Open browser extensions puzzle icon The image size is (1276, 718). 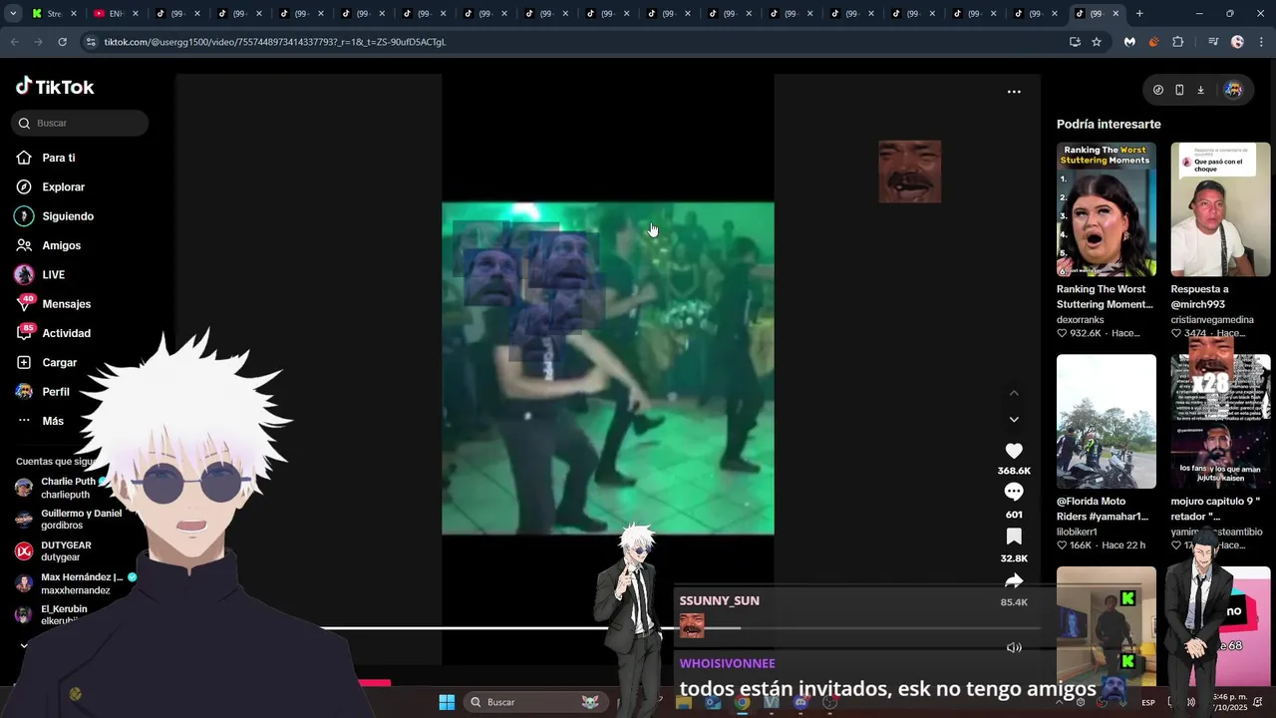tap(1178, 42)
